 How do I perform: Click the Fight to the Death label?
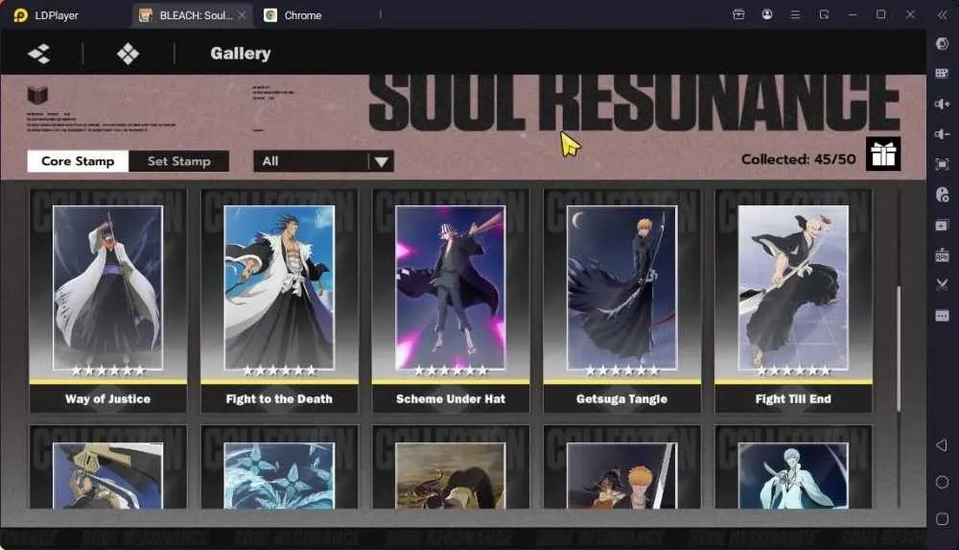[279, 398]
